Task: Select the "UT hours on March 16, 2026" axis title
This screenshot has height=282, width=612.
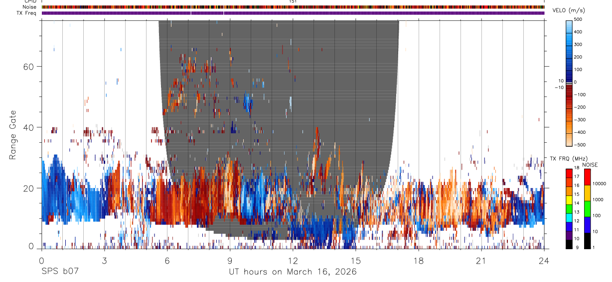Action: pyautogui.click(x=293, y=272)
